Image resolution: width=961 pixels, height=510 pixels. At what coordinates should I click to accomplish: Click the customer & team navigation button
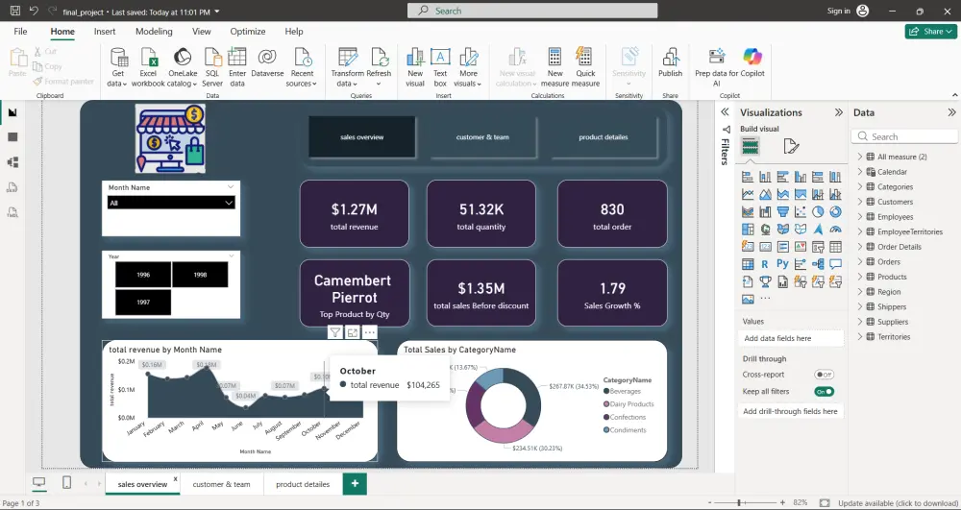pyautogui.click(x=483, y=137)
